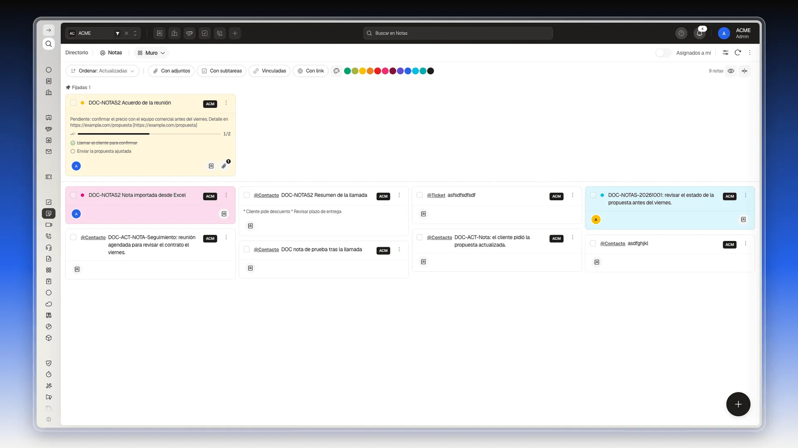Image resolution: width=798 pixels, height=448 pixels.
Task: Open the tickets icon in the sidebar
Action: pyautogui.click(x=49, y=177)
